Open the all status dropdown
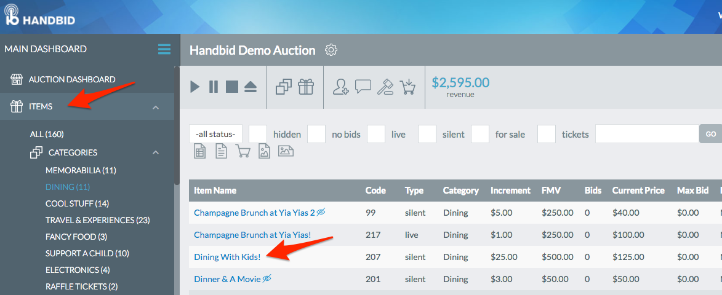722x295 pixels. (215, 134)
